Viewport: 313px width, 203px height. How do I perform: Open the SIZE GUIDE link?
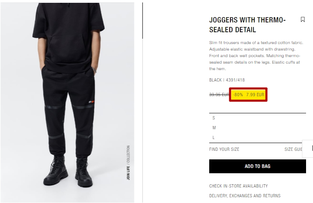click(x=293, y=149)
